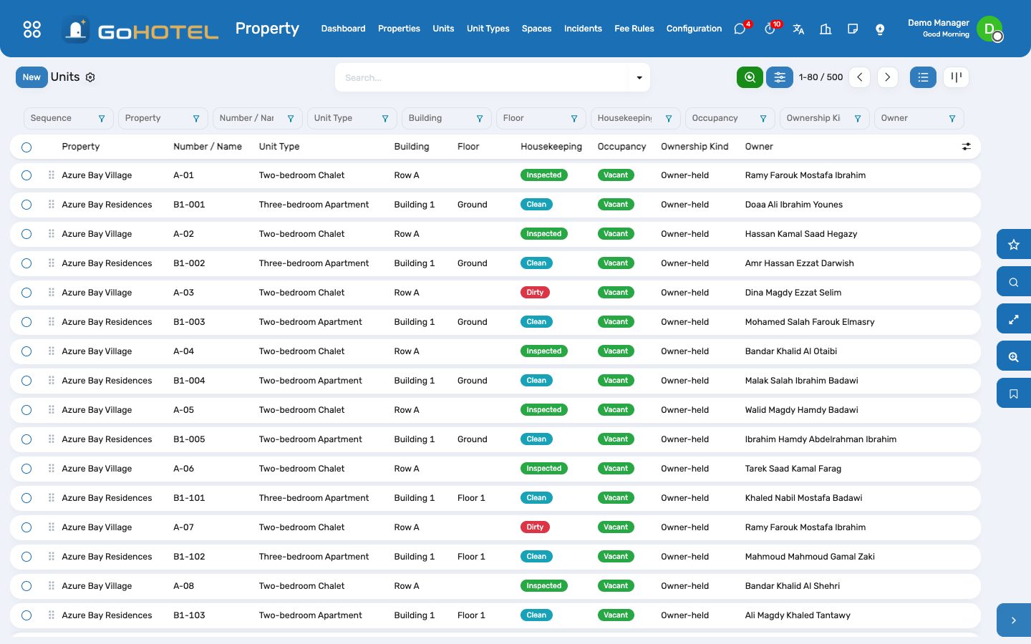Open the Incidents menu
Screen dimensions: 1031x644
click(583, 29)
